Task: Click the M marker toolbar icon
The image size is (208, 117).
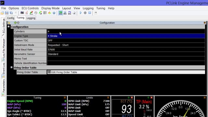Action: point(96,13)
